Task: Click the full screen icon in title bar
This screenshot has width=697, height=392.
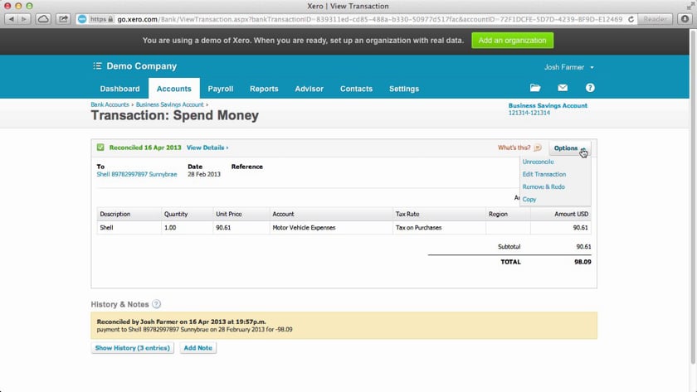Action: coord(690,6)
